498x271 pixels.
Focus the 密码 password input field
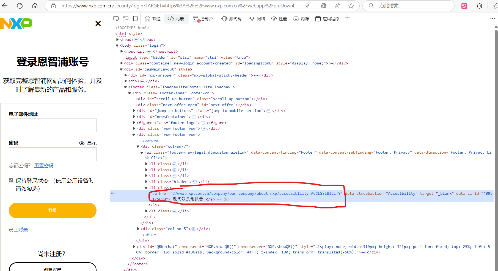[x=53, y=154]
